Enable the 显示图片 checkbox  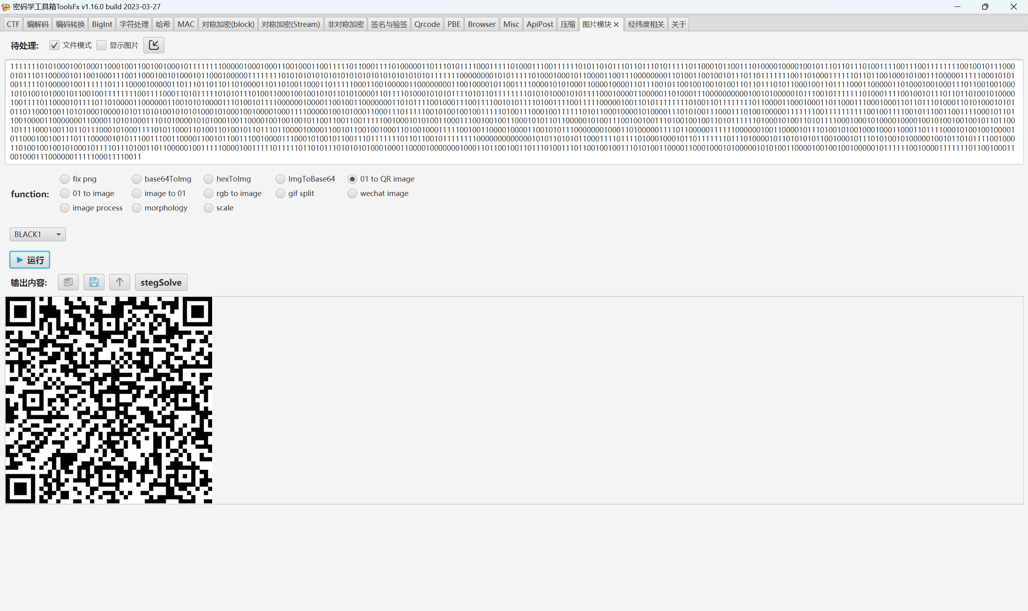[101, 45]
